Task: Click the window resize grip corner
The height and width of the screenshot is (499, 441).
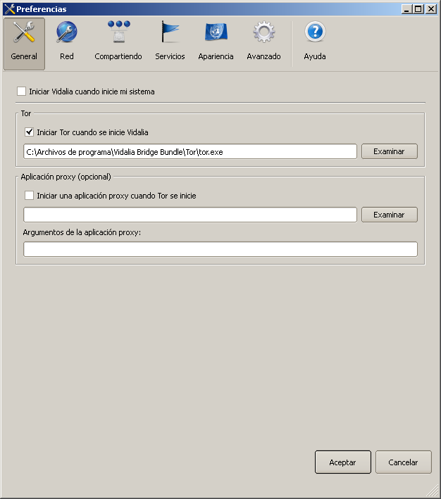Action: (x=433, y=491)
